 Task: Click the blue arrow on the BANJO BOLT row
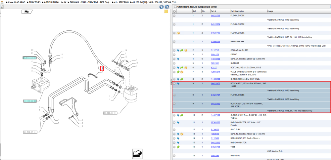pyautogui.click(x=178, y=138)
